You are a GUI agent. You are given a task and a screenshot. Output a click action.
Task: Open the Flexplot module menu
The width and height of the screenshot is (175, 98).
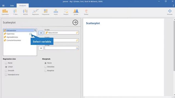(x=66, y=12)
